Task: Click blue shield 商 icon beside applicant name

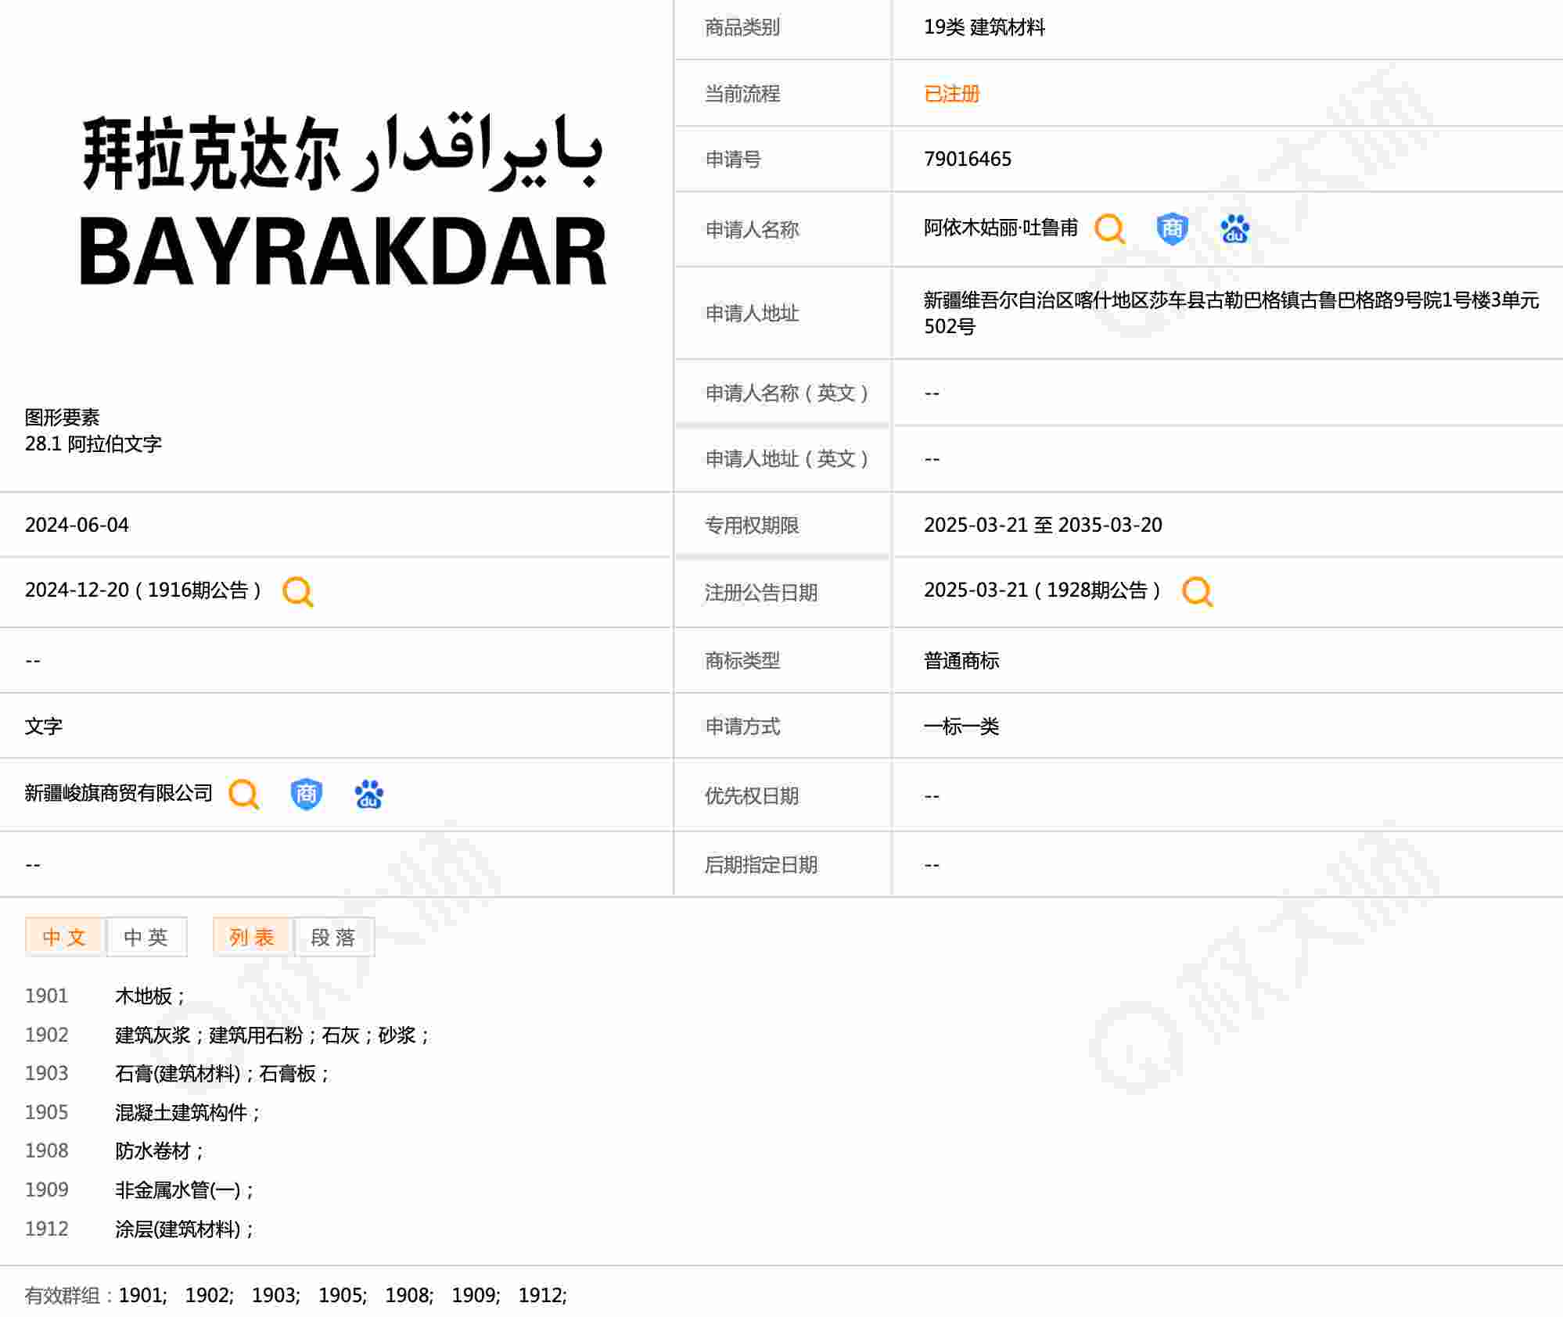Action: (1171, 229)
